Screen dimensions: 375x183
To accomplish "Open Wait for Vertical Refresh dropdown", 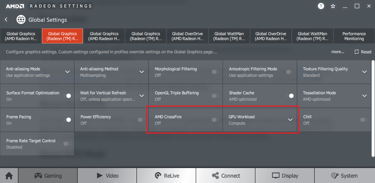I will [x=142, y=96].
